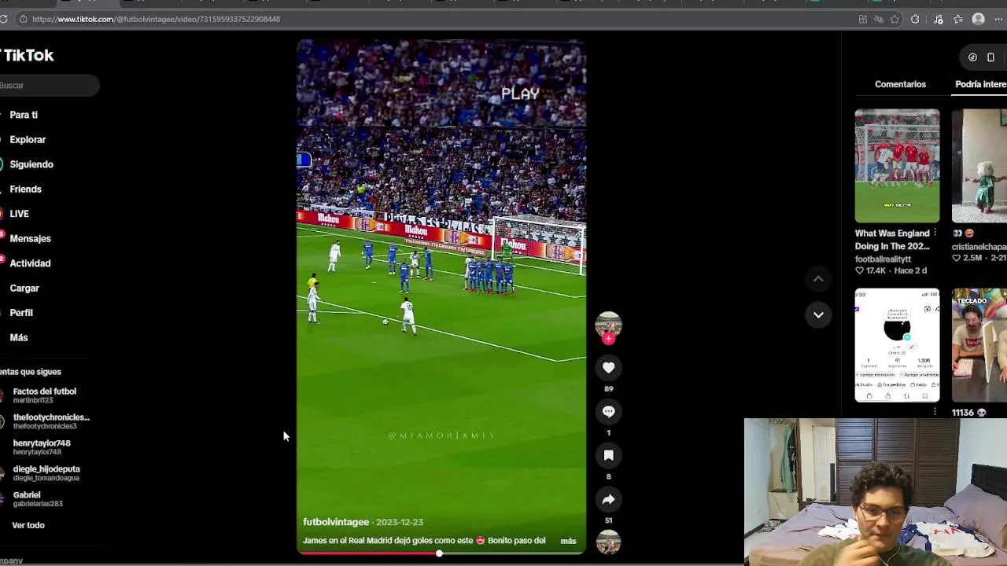Follow creator with the red plus badge
The width and height of the screenshot is (1007, 566).
coord(608,339)
